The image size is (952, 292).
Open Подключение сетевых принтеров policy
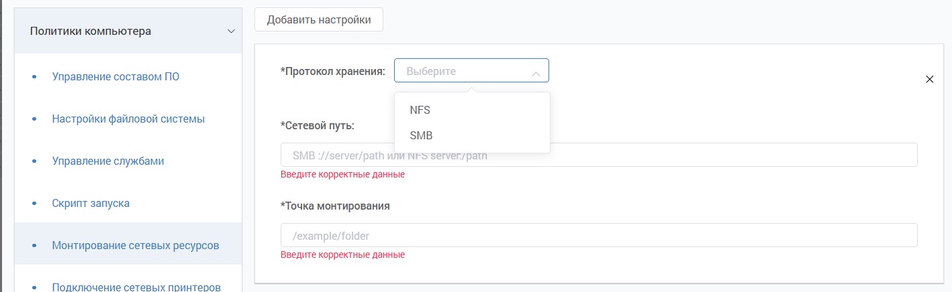pos(136,287)
